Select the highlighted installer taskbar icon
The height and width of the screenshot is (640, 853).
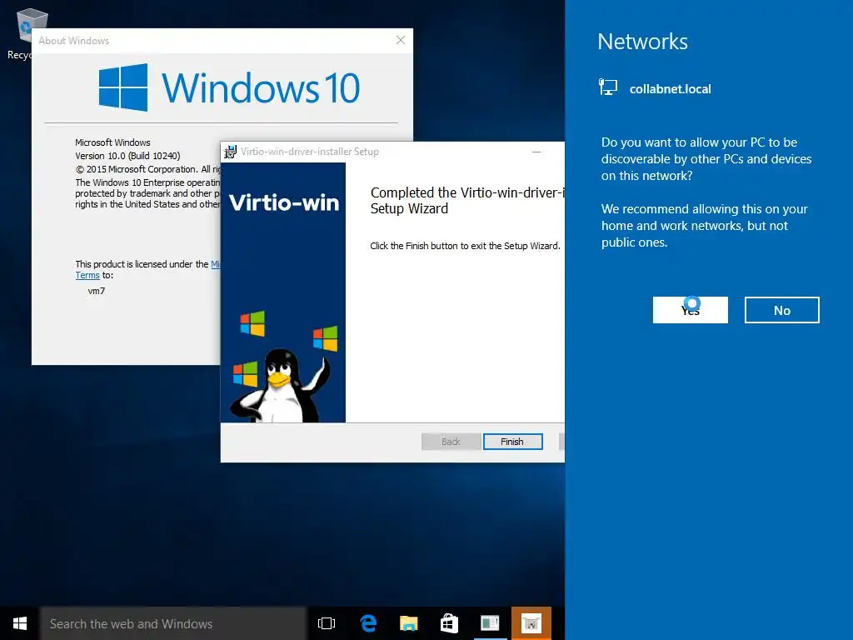click(x=531, y=623)
